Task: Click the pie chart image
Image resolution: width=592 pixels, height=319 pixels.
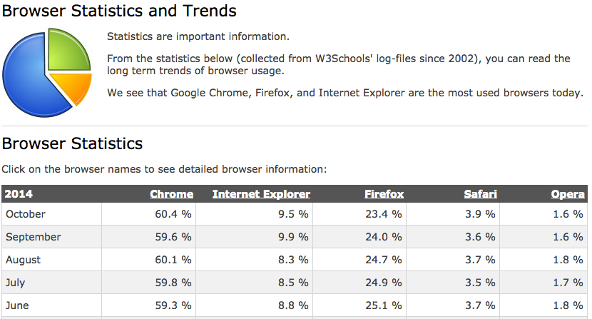Action: click(48, 69)
